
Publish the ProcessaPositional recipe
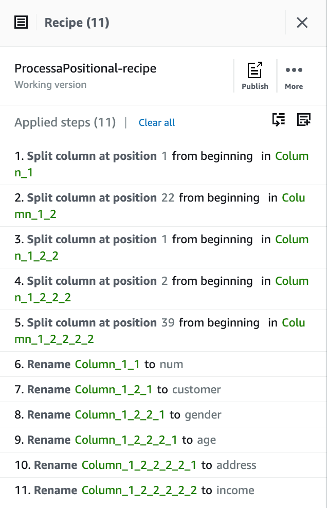pyautogui.click(x=255, y=76)
